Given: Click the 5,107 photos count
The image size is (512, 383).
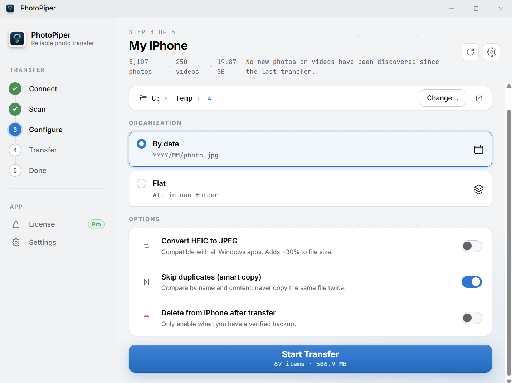Looking at the screenshot, I should coord(140,67).
